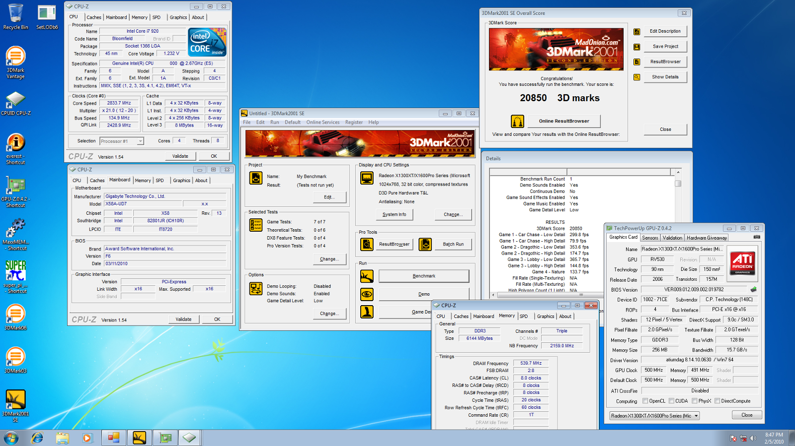The height and width of the screenshot is (446, 795).
Task: Open the File menu in 3DMark2001
Action: pyautogui.click(x=247, y=122)
